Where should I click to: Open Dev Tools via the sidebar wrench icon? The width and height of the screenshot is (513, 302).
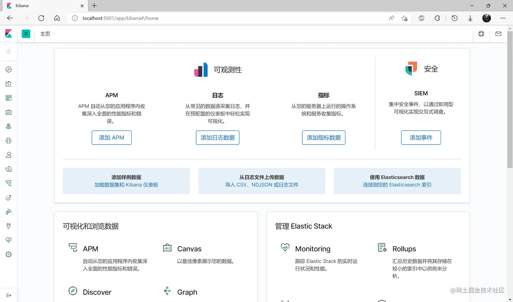click(9, 226)
